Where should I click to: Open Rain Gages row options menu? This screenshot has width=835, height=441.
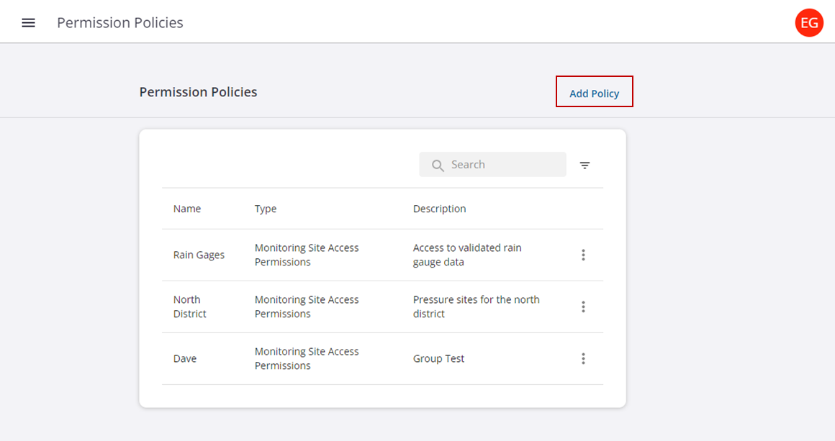click(x=583, y=255)
